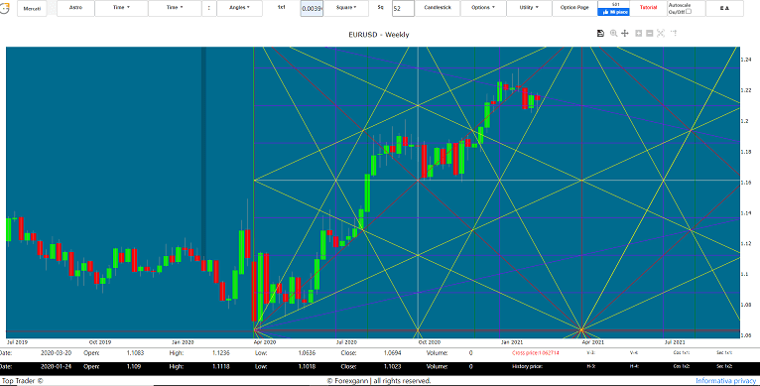Screen dimensions: 760x386
Task: Open the Utility dropdown
Action: 529,8
